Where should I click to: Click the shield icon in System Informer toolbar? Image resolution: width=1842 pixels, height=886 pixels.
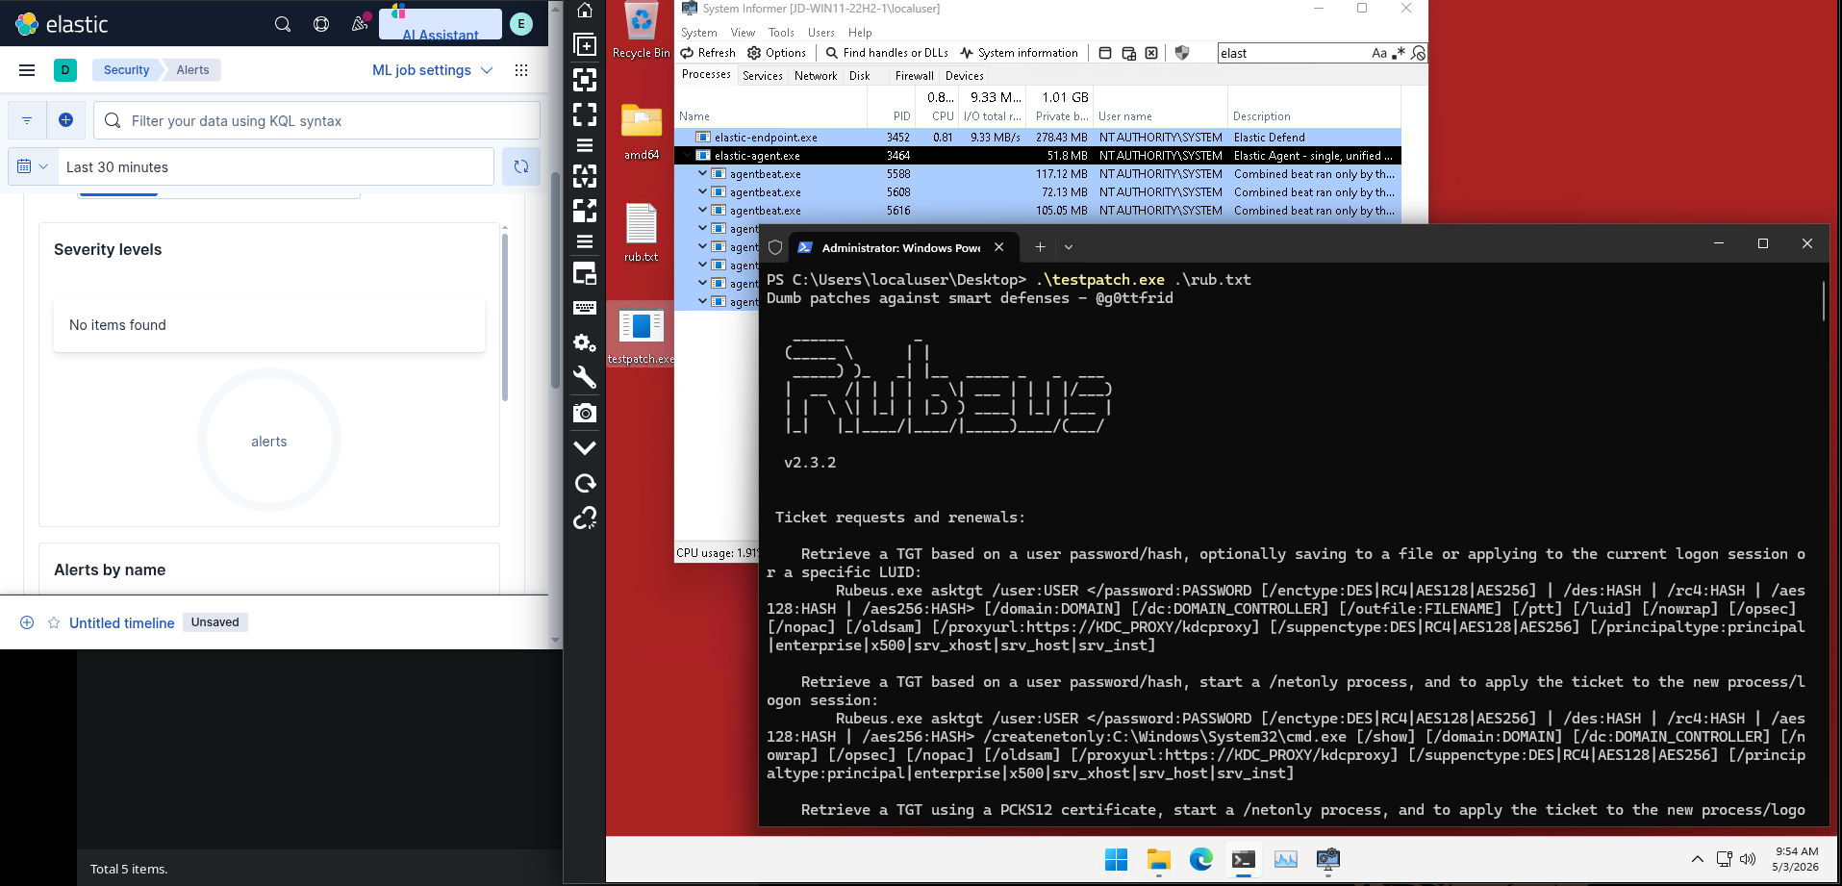point(1182,53)
